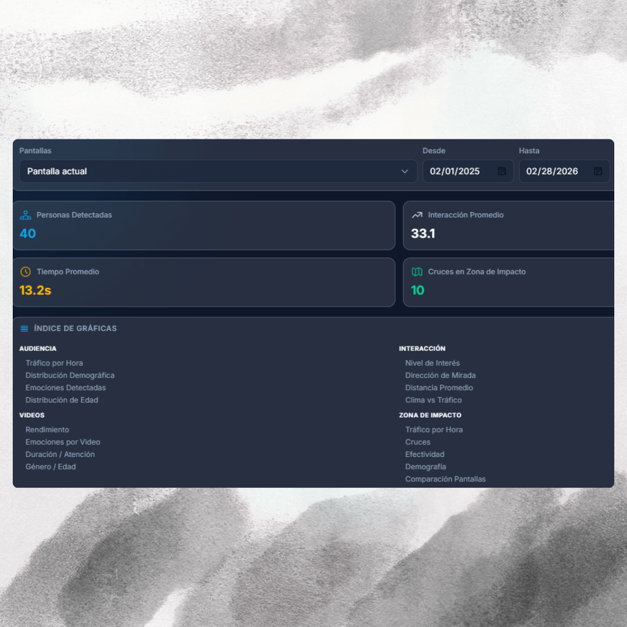Open Comparación Pantallas chart link
Screen dimensions: 627x627
pyautogui.click(x=445, y=479)
